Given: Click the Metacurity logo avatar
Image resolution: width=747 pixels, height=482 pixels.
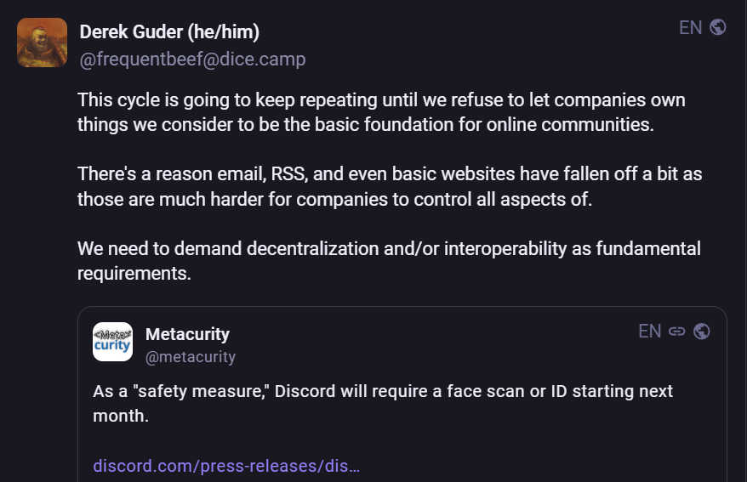Looking at the screenshot, I should tap(112, 342).
